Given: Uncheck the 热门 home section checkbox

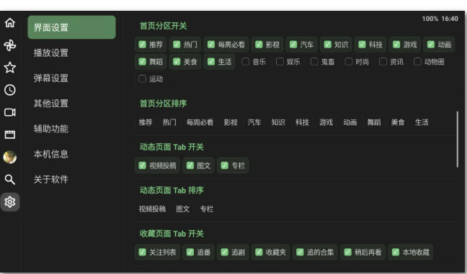Looking at the screenshot, I should (177, 45).
